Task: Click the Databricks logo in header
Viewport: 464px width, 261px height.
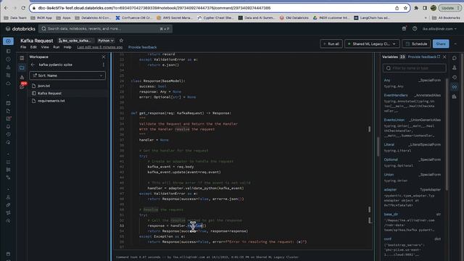Action: (20, 29)
